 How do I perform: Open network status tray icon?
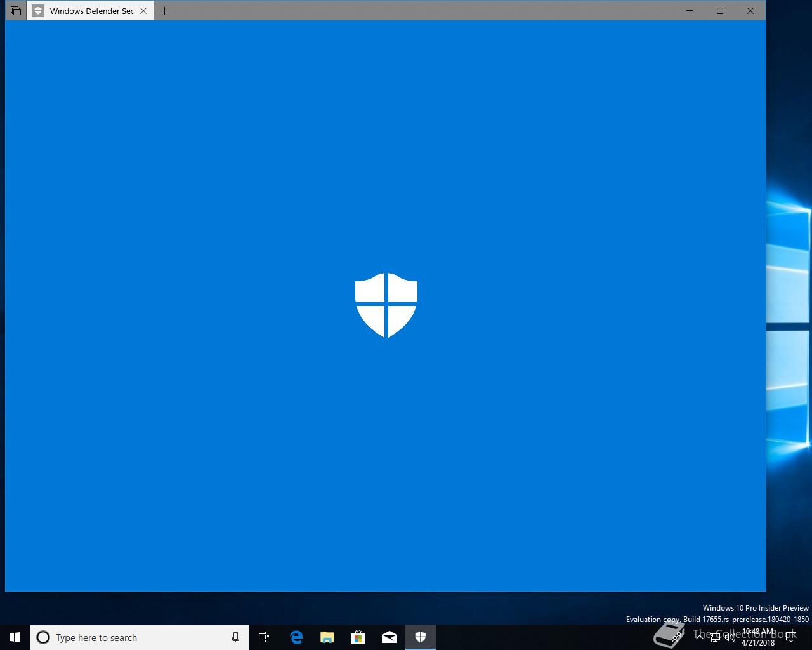click(715, 637)
